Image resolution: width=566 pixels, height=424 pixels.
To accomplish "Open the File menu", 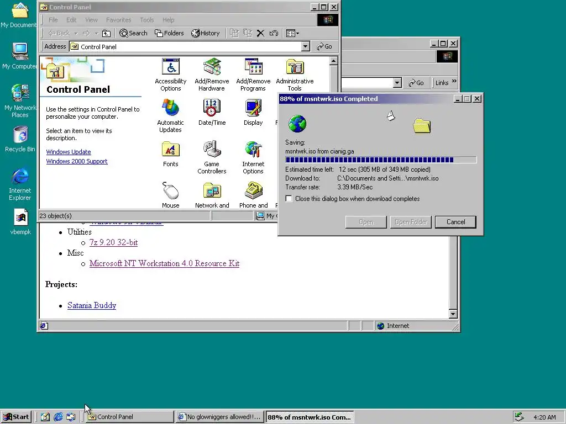I will [53, 20].
